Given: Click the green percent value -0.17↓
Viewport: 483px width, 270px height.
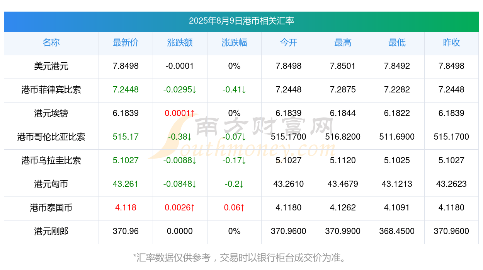Looking at the screenshot, I should tap(234, 161).
